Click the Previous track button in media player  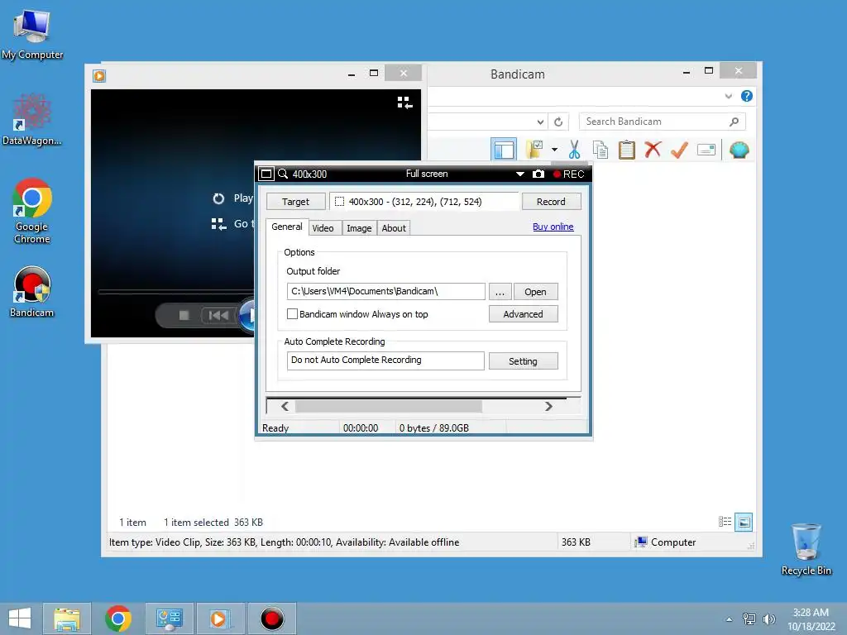pos(218,315)
